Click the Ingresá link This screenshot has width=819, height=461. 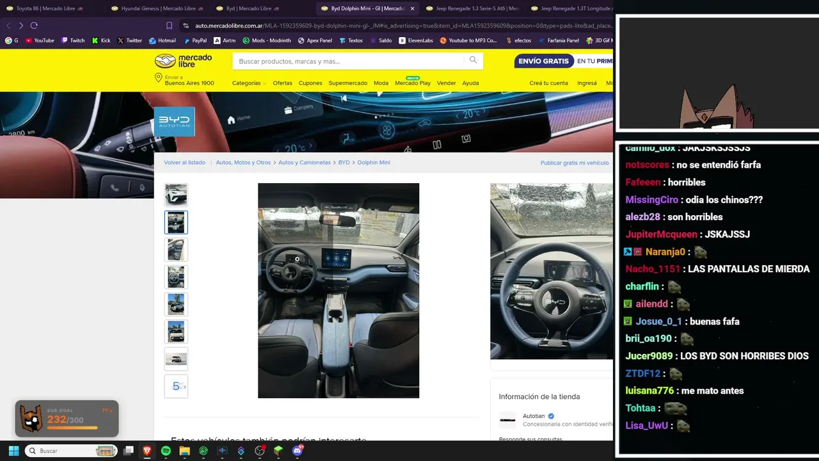pos(587,83)
